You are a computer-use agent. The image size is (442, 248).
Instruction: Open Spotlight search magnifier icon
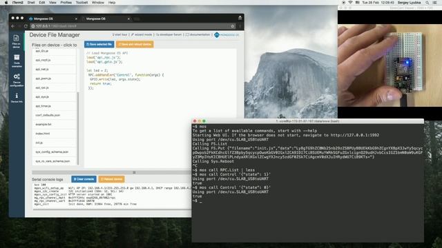[427, 3]
